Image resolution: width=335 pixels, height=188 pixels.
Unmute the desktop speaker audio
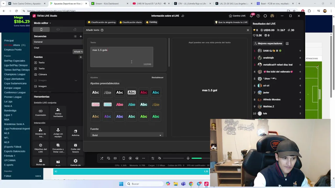tap(159, 158)
